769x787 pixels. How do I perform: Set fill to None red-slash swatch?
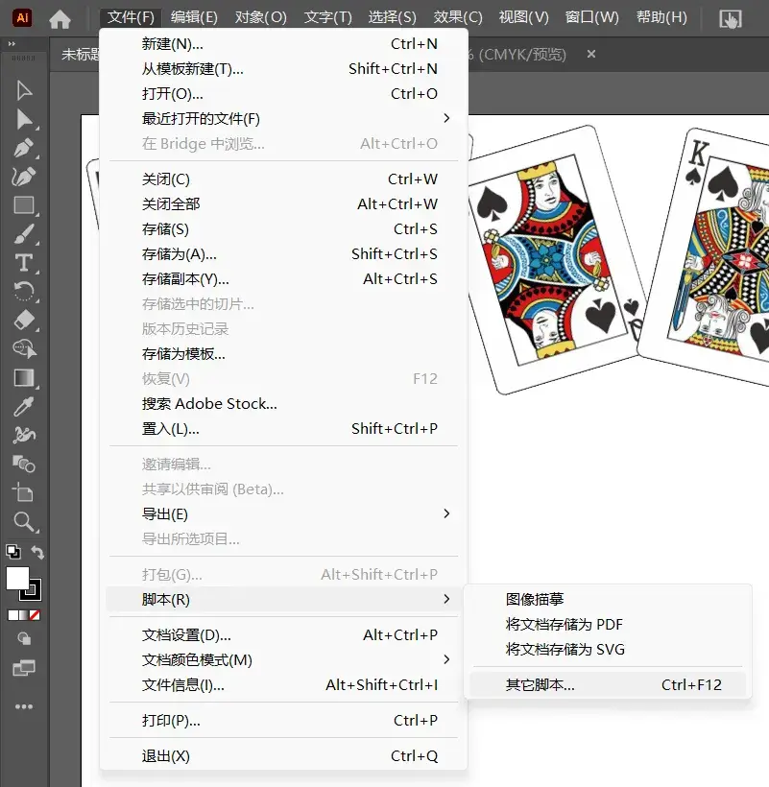click(x=35, y=615)
